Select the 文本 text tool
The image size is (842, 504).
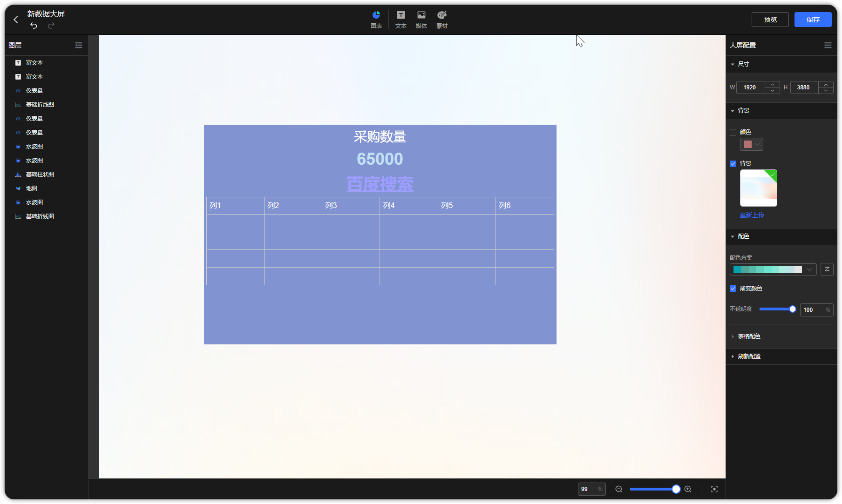tap(400, 19)
